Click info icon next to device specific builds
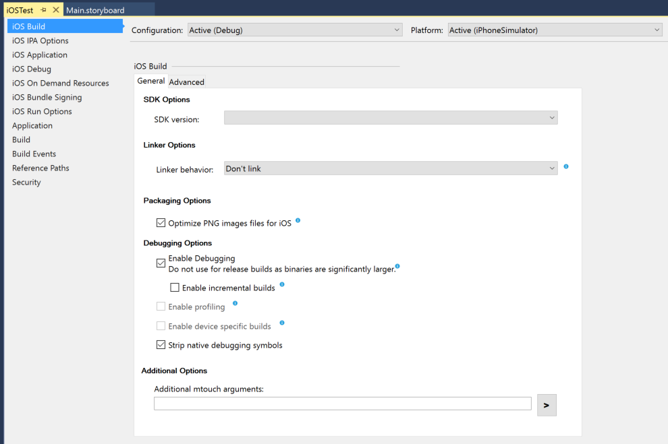Image resolution: width=668 pixels, height=444 pixels. point(282,323)
